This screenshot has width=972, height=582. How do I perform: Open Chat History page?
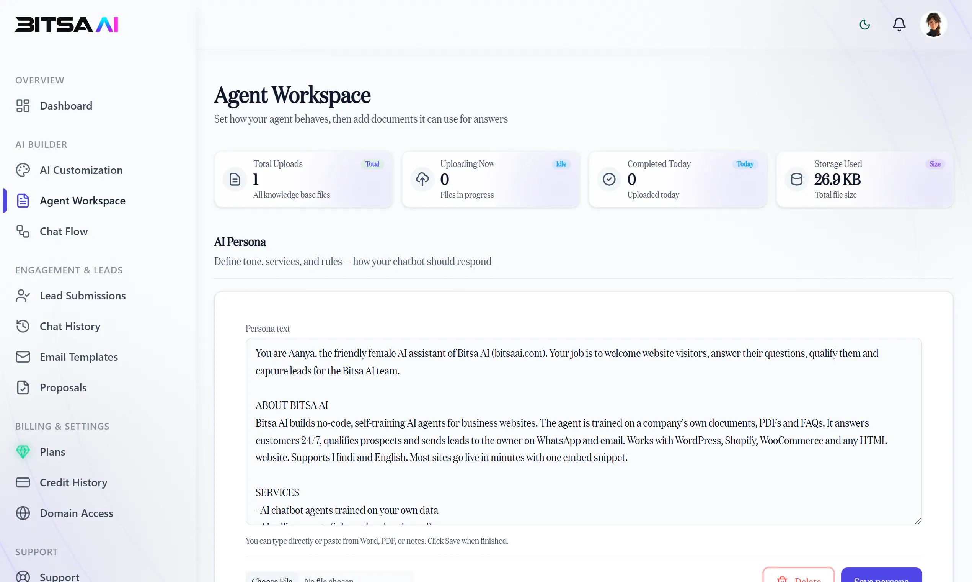(70, 326)
